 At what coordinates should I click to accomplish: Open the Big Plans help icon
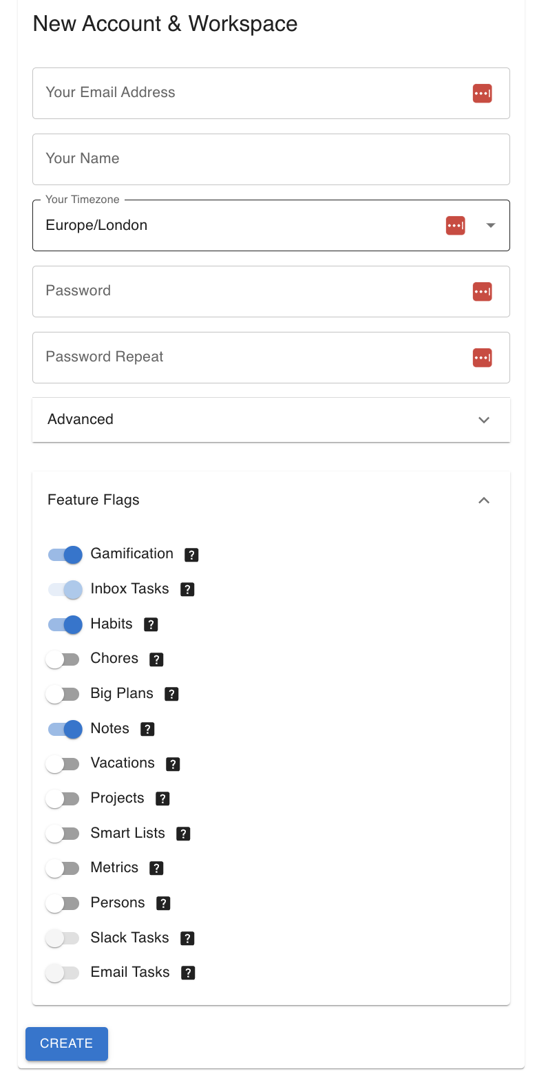click(x=171, y=694)
